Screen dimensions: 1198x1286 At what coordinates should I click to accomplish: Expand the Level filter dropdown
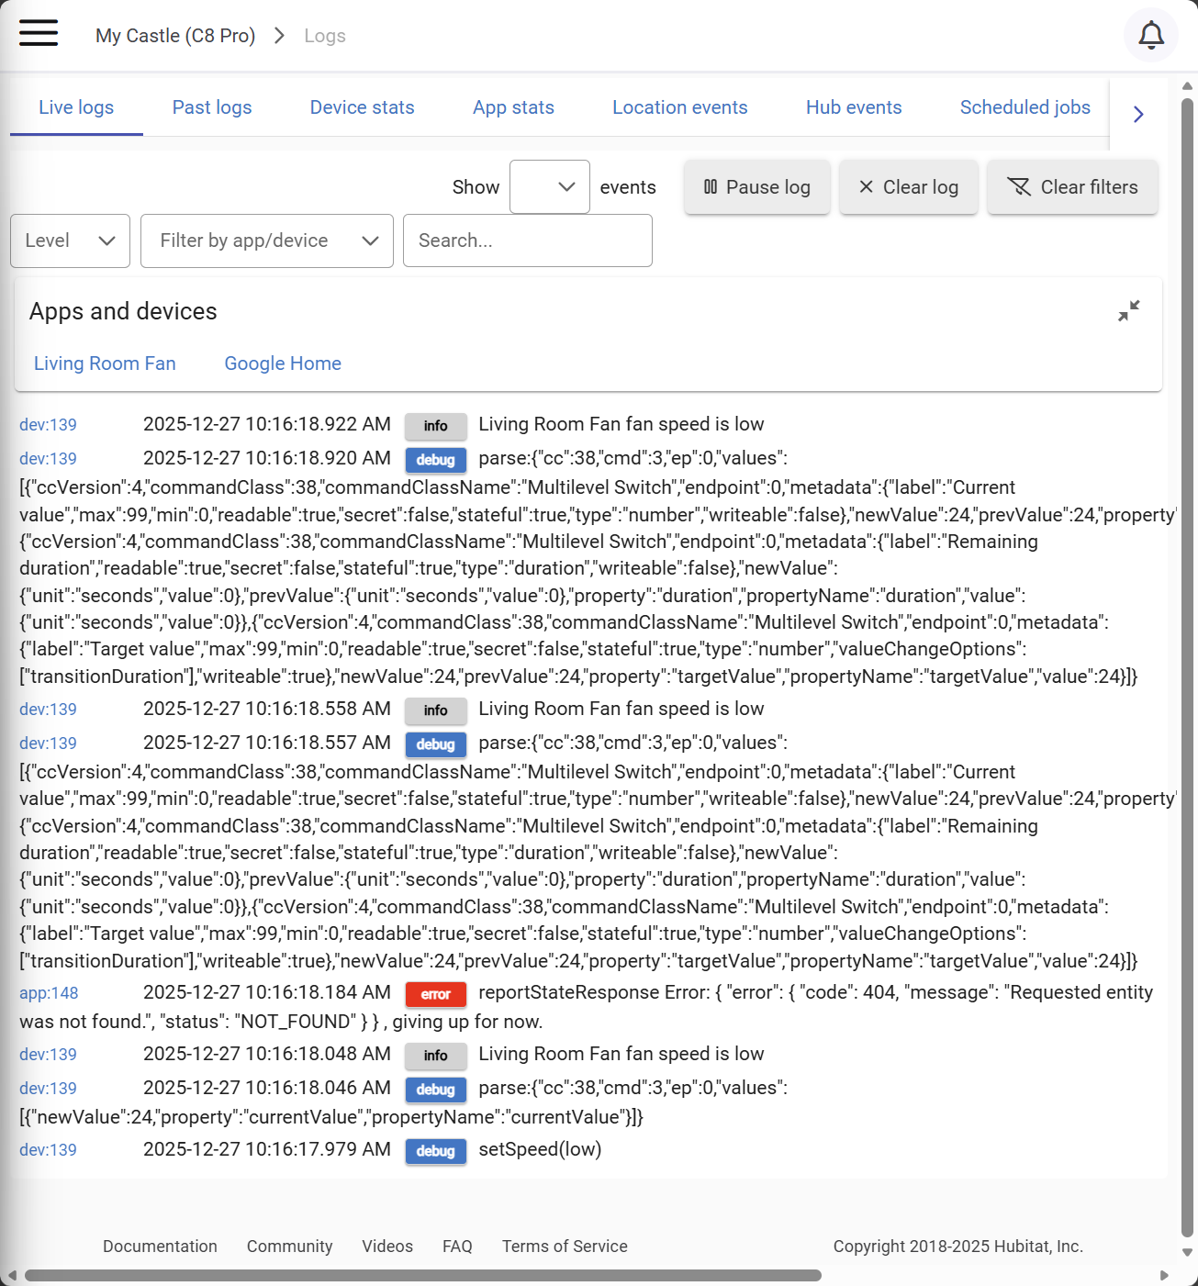(70, 240)
